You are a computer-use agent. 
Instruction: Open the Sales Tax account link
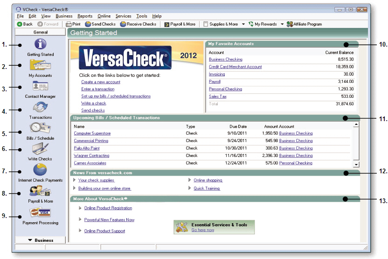pyautogui.click(x=217, y=96)
